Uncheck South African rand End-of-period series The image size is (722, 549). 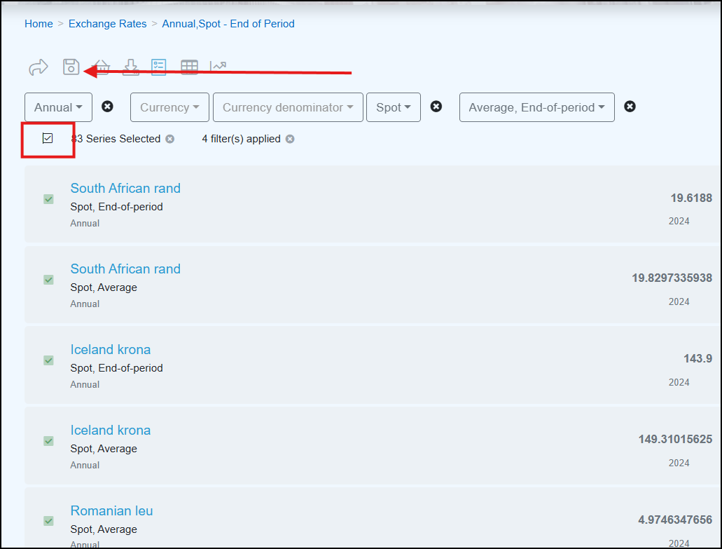(48, 199)
